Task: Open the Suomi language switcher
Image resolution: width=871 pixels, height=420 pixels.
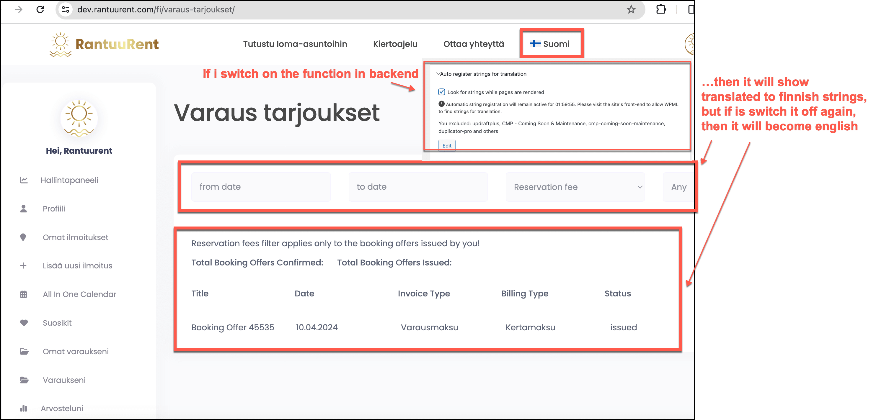Action: (550, 44)
